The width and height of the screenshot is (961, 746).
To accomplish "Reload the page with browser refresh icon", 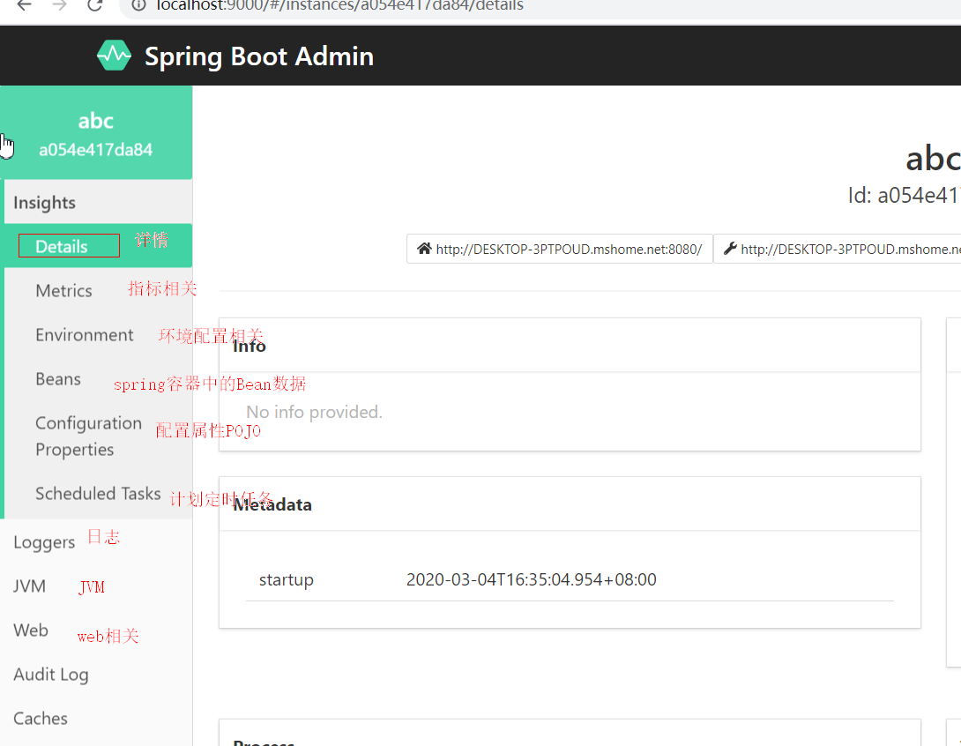I will point(95,5).
